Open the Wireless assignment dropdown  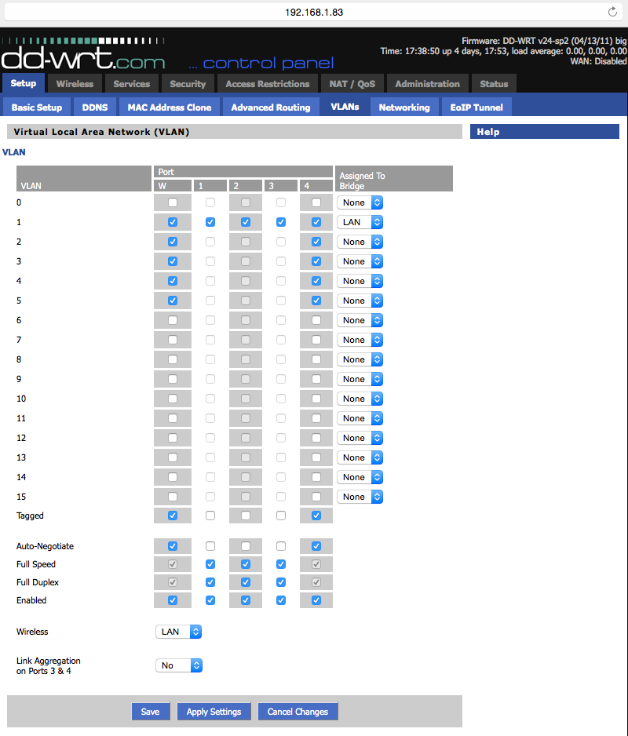pyautogui.click(x=178, y=632)
